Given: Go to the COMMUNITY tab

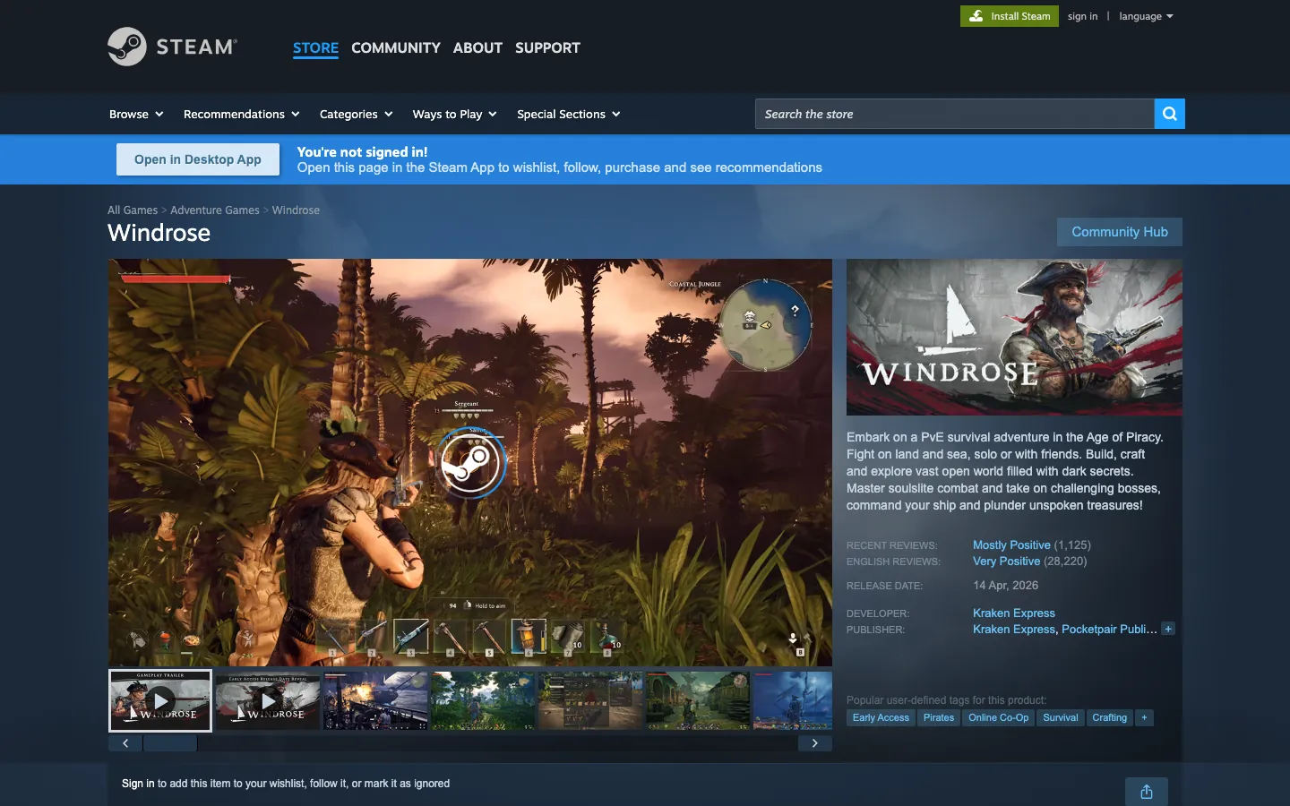Looking at the screenshot, I should (x=396, y=47).
